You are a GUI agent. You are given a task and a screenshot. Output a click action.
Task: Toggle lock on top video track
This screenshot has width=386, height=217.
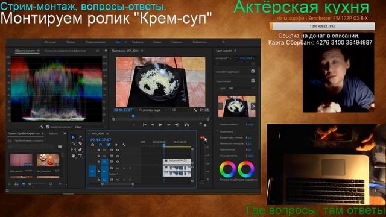pos(98,150)
